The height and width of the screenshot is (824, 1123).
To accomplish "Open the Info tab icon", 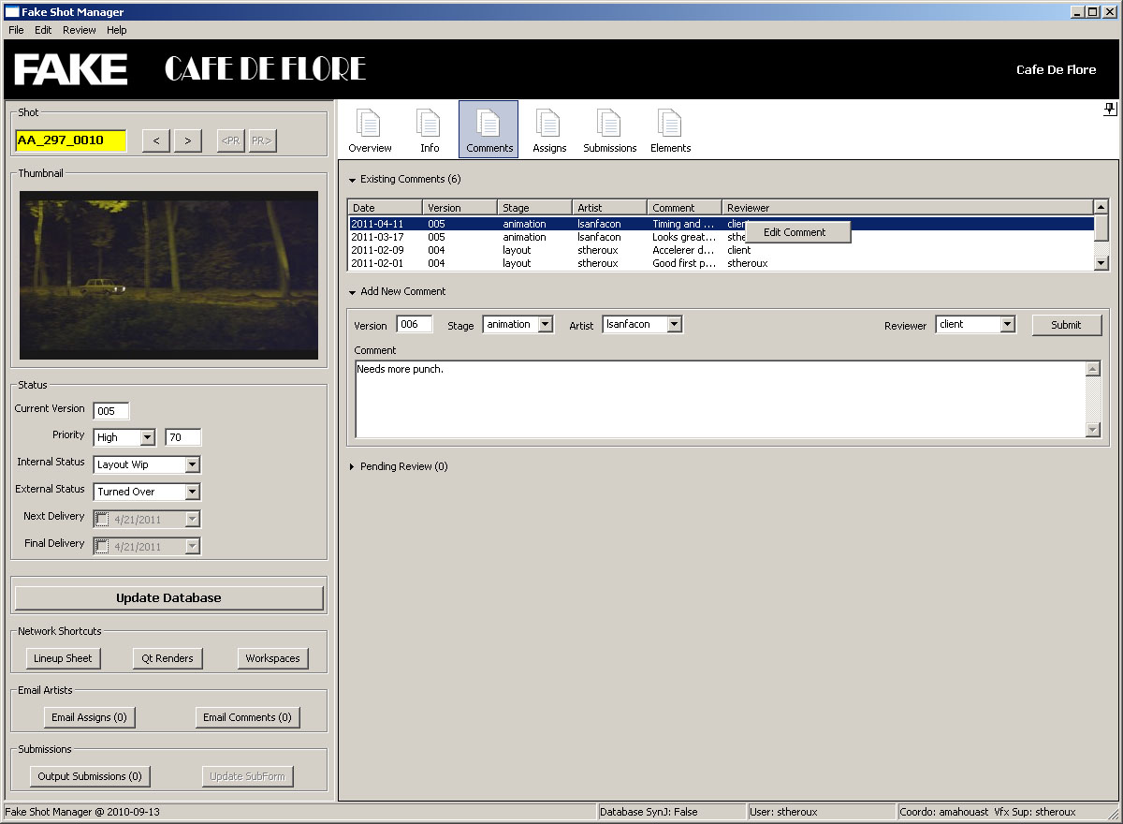I will [430, 129].
